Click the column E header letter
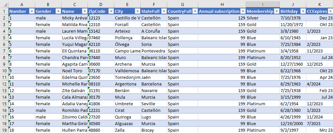The height and width of the screenshot is (133, 333). tap(127, 4)
